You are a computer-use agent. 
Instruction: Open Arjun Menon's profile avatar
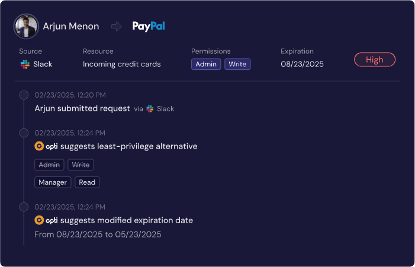coord(26,26)
